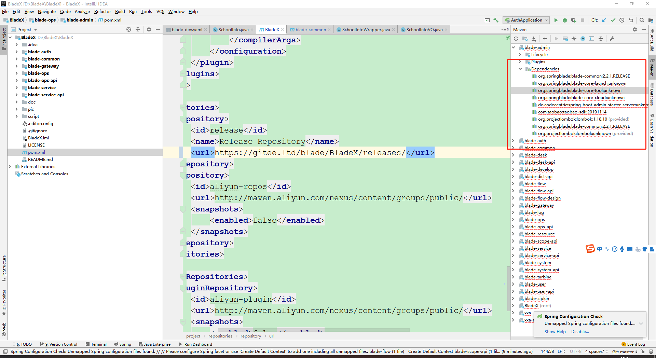The height and width of the screenshot is (358, 656).
Task: Click Sogou input method logo icon
Action: (590, 249)
